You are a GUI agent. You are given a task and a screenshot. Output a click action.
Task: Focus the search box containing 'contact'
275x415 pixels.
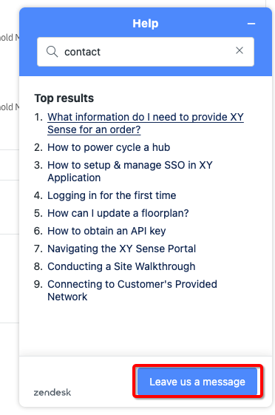point(146,52)
